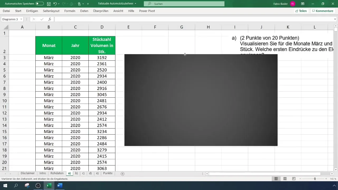This screenshot has width=338, height=190.
Task: Open the Fallstudie Automobilzulieferer file name dropdown
Action: pos(135,4)
